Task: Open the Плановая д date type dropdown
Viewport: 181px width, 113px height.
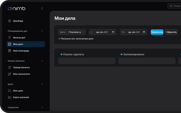Action: pyautogui.click(x=76, y=32)
